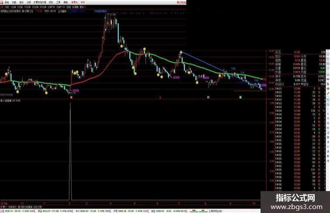This screenshot has height=213, width=330.
Task: Click the red 市场 button in menu bar
Action: tap(83, 2)
